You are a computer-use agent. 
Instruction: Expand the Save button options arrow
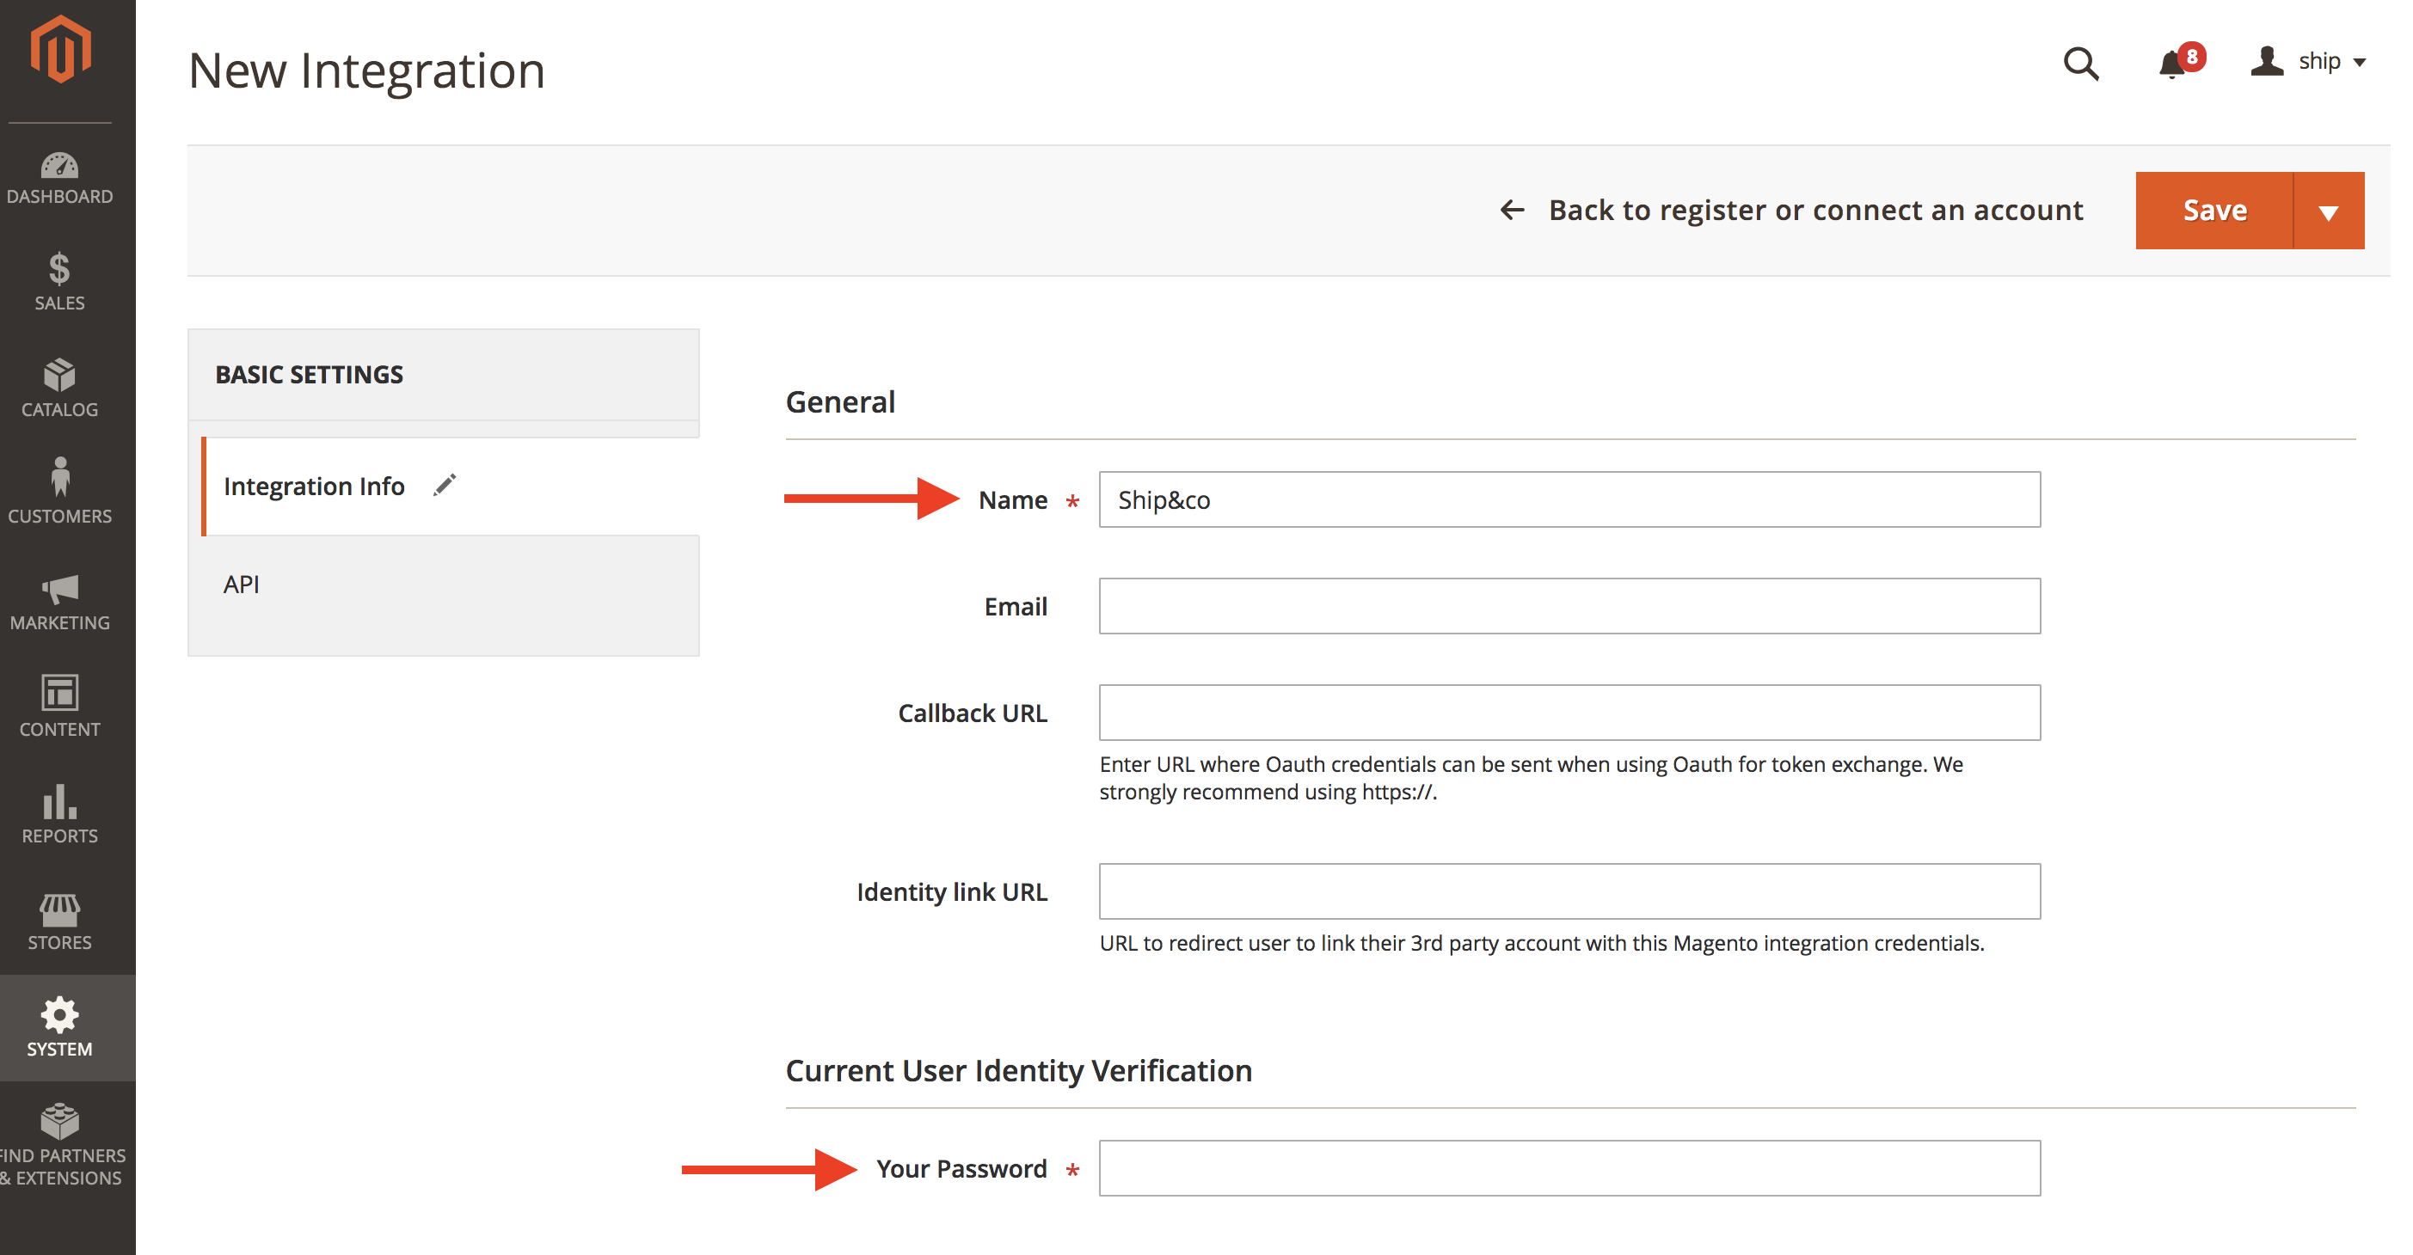point(2329,211)
